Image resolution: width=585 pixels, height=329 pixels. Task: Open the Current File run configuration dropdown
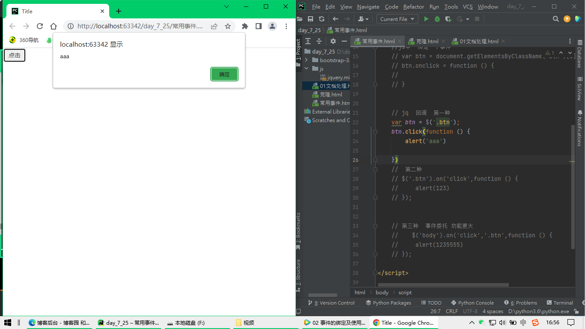point(397,19)
